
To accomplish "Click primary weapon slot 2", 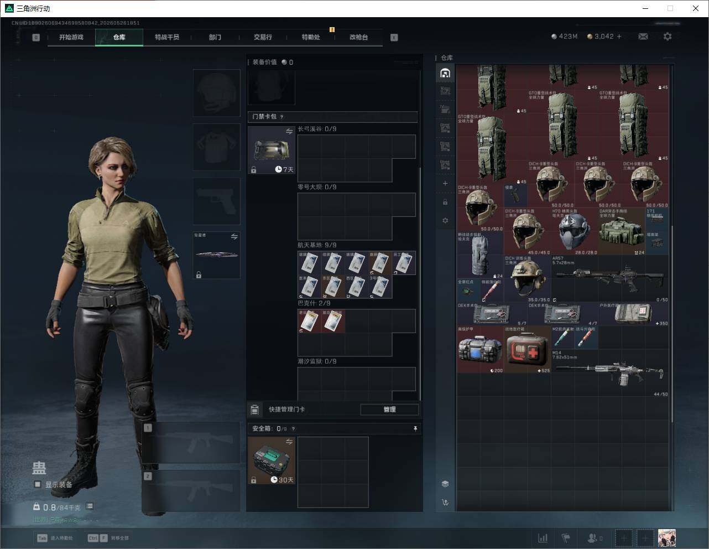I will 191,491.
